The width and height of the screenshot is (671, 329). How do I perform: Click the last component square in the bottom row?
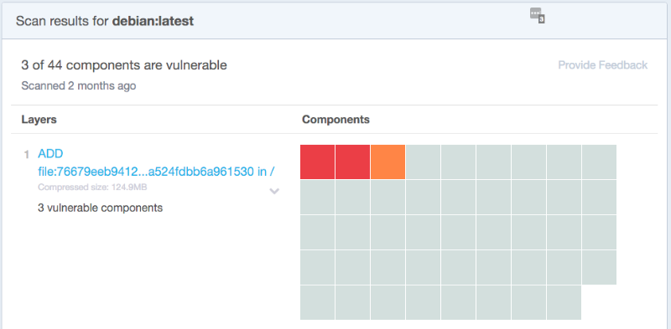click(x=564, y=302)
